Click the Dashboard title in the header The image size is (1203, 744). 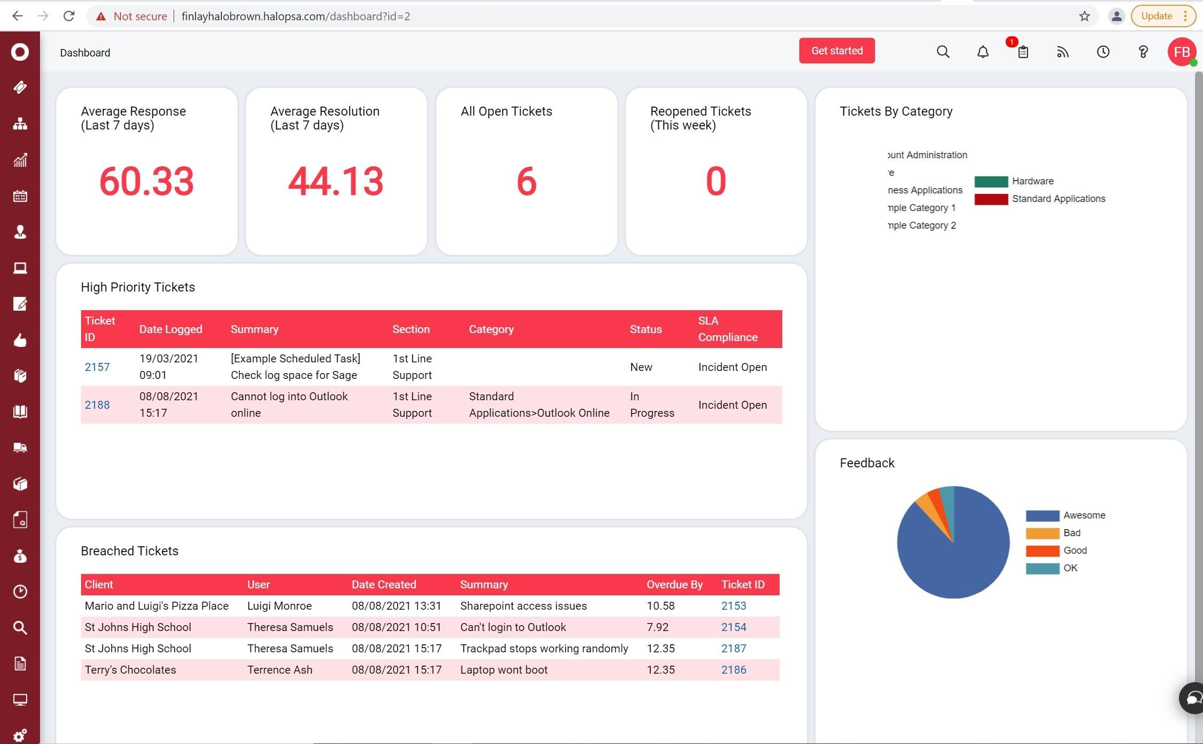pos(85,52)
